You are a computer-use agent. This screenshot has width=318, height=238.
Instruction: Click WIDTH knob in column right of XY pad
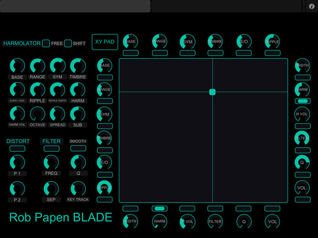[303, 66]
